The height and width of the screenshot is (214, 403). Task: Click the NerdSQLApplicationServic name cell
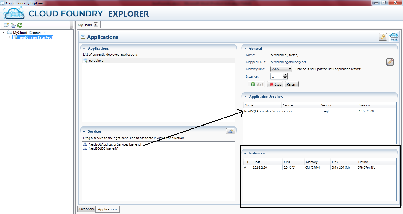point(262,111)
